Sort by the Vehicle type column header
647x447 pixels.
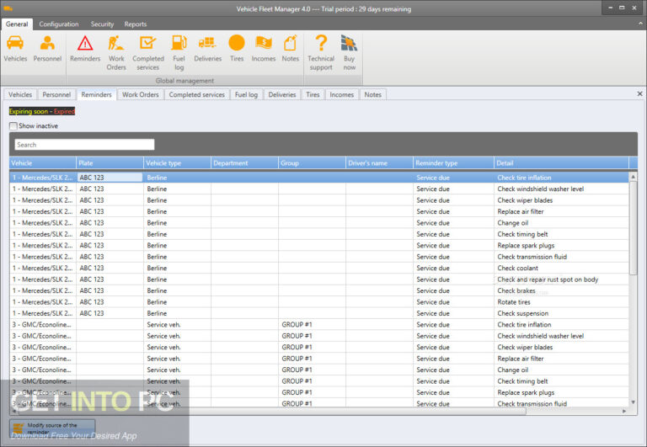pos(178,162)
